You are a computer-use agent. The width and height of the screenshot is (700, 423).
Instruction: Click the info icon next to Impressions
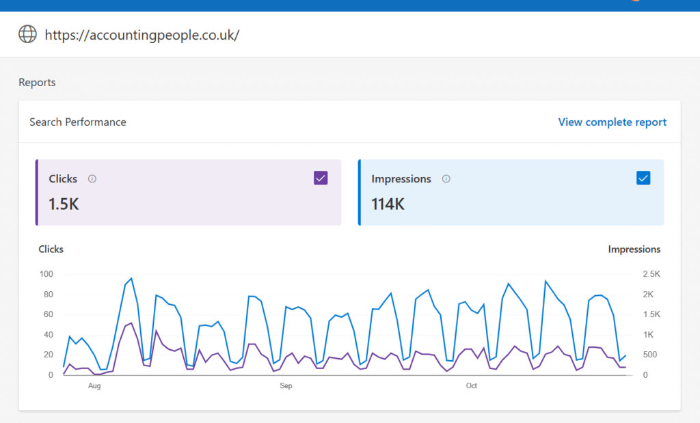446,179
